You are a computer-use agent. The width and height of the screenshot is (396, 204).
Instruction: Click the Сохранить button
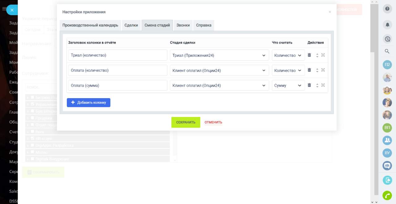coord(186,122)
